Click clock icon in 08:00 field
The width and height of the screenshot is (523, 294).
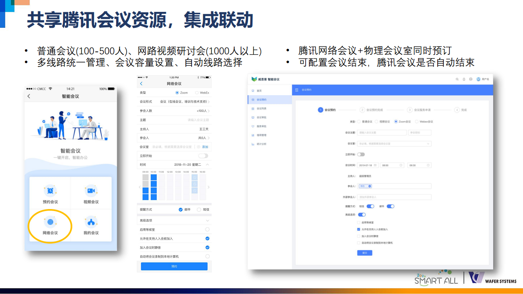[x=401, y=165]
